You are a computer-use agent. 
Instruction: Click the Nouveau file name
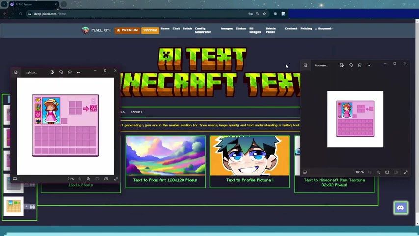click(321, 65)
